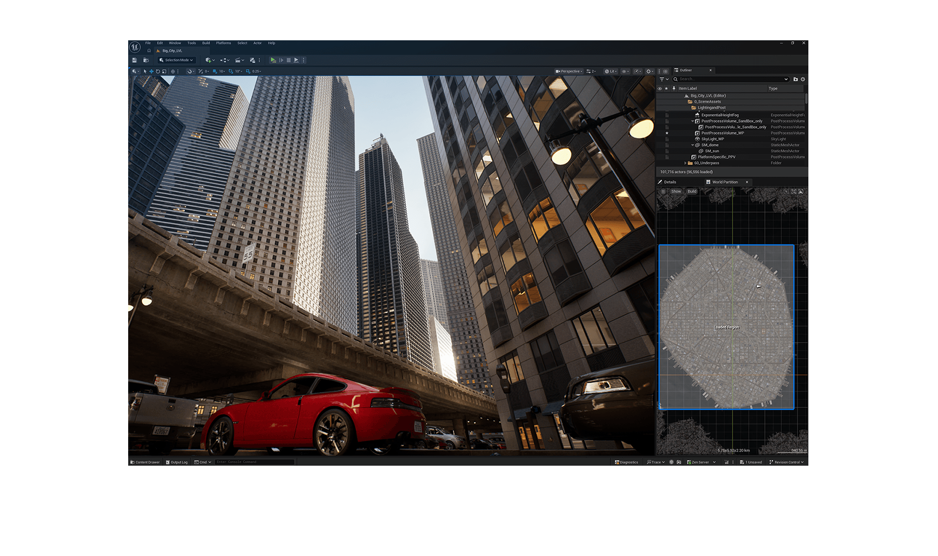Toggle the visibility eye column header
The image size is (938, 556).
click(x=660, y=88)
